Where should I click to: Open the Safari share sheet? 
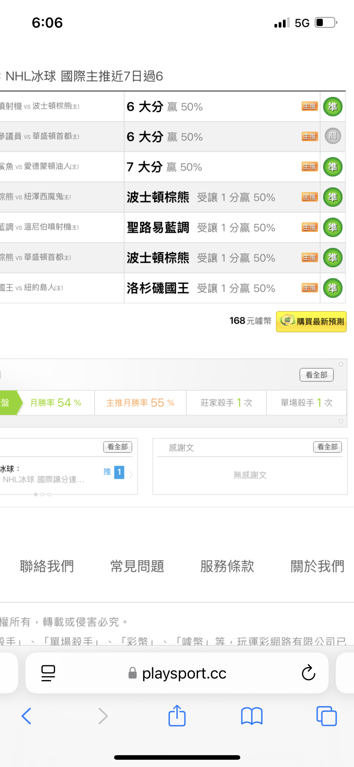coord(177,715)
